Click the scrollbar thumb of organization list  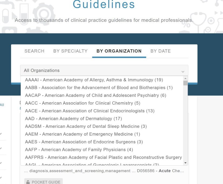click(x=185, y=83)
